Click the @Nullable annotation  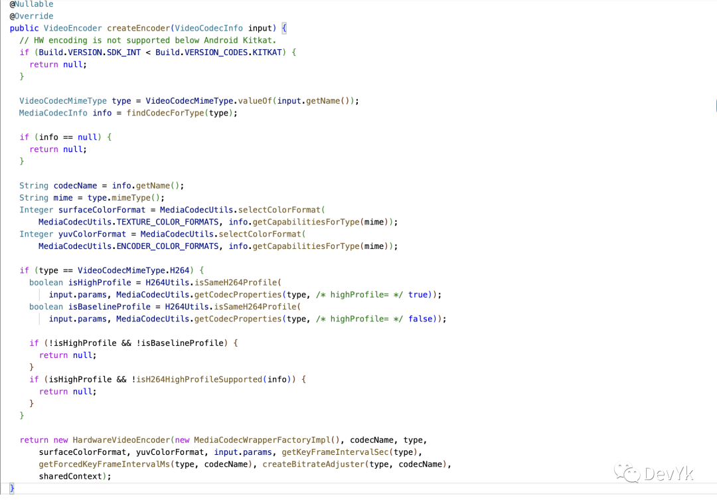(31, 4)
